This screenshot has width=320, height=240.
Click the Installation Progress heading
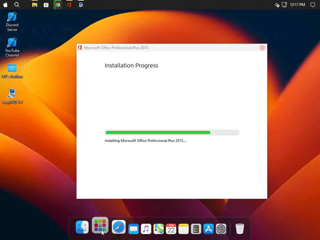(x=132, y=66)
